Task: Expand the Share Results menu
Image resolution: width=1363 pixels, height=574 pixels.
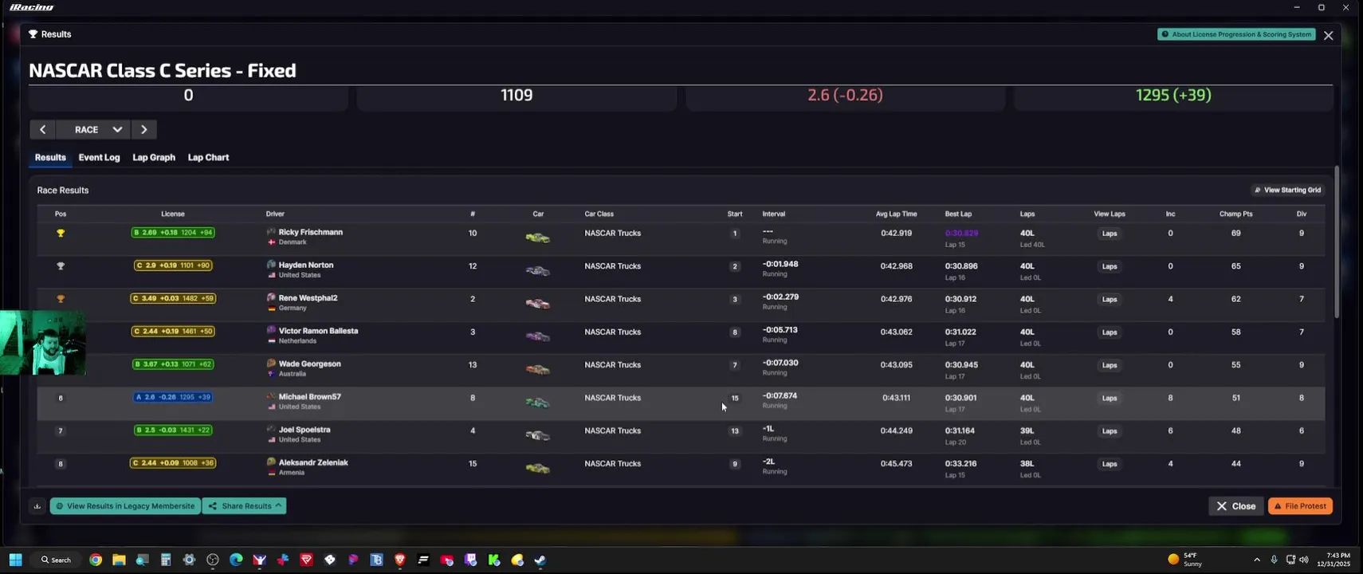Action: coord(244,506)
